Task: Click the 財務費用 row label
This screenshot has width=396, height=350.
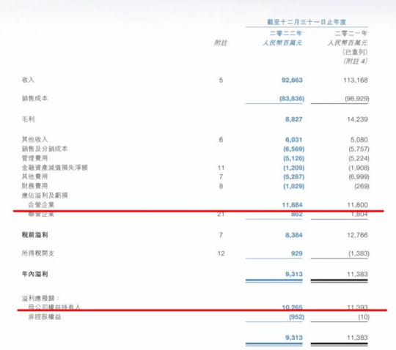Action: click(34, 186)
